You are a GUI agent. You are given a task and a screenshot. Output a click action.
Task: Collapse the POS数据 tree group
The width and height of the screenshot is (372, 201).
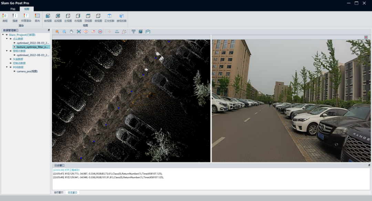pos(7,67)
